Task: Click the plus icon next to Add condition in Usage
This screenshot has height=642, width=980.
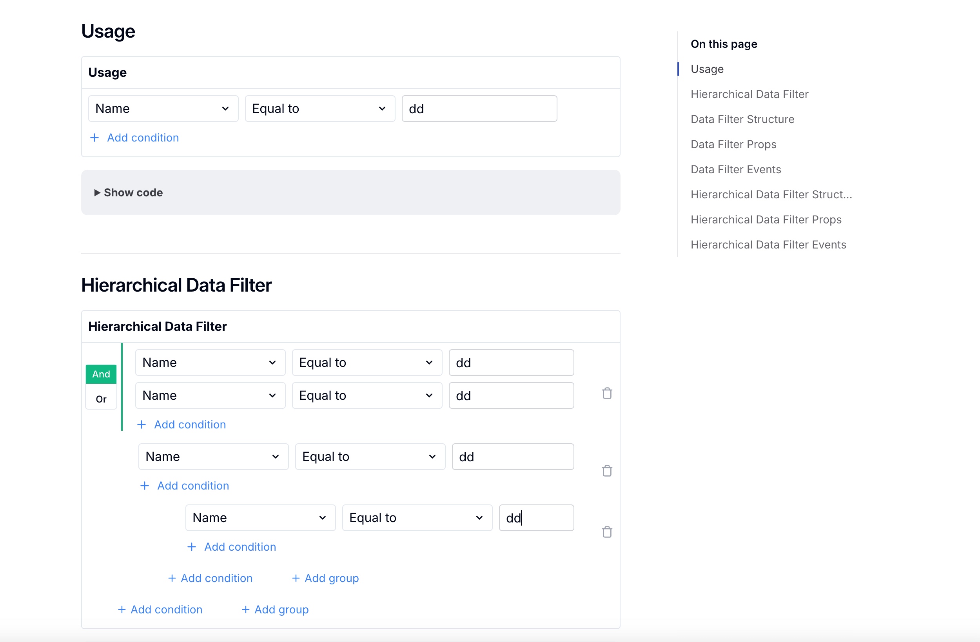Action: (x=95, y=138)
